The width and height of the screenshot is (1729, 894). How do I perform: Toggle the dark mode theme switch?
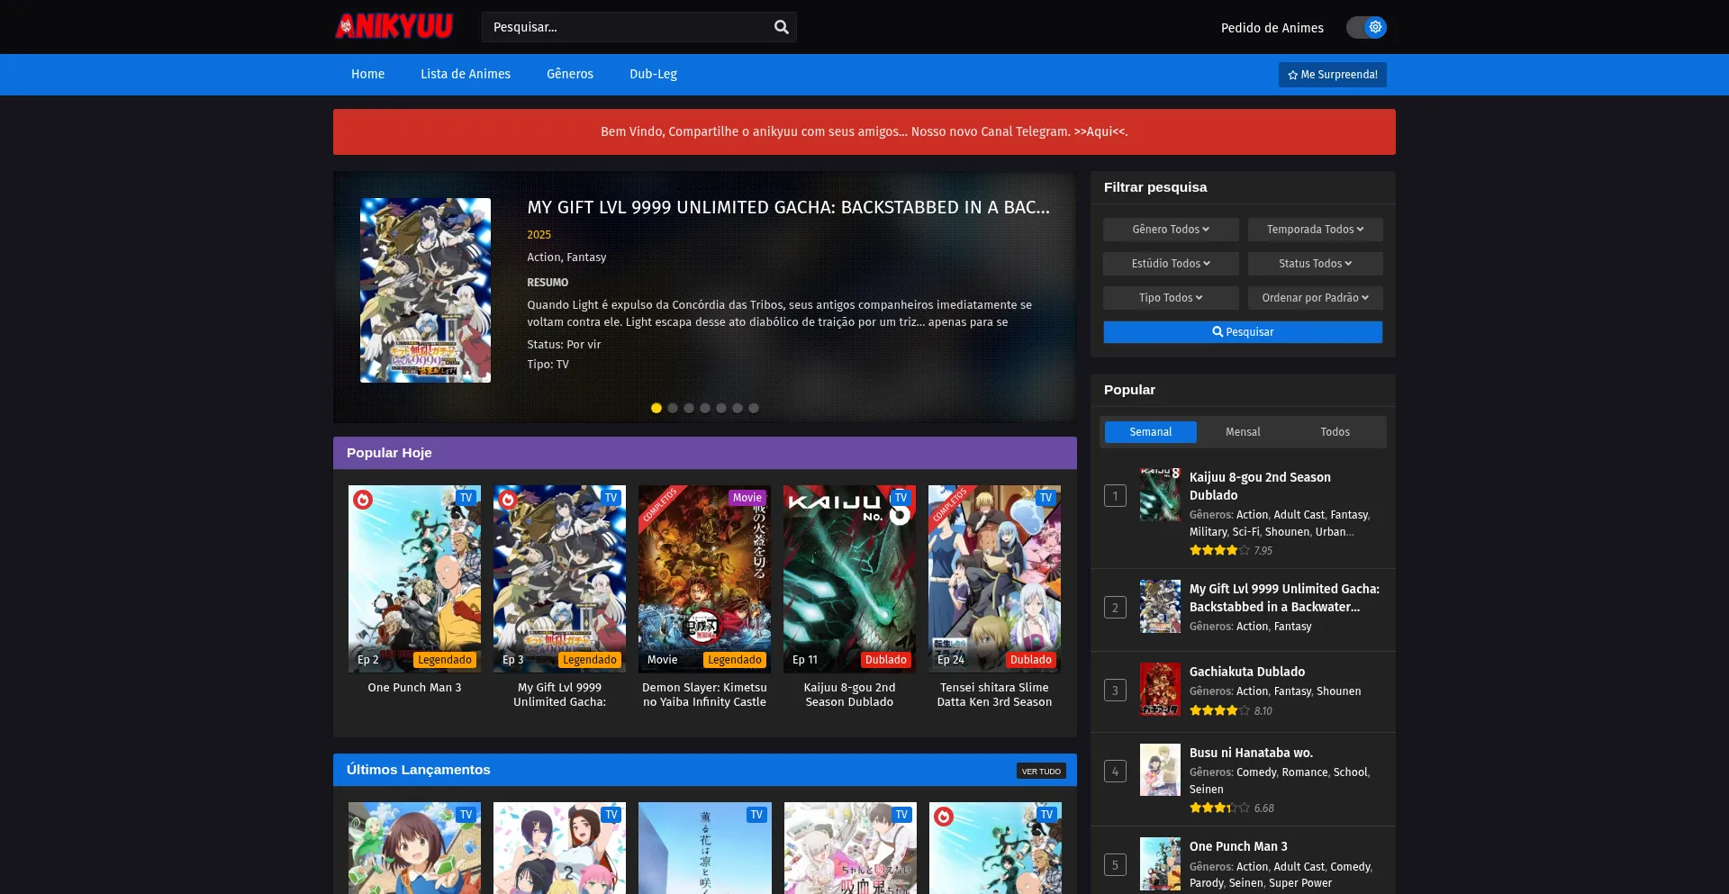coord(1366,27)
